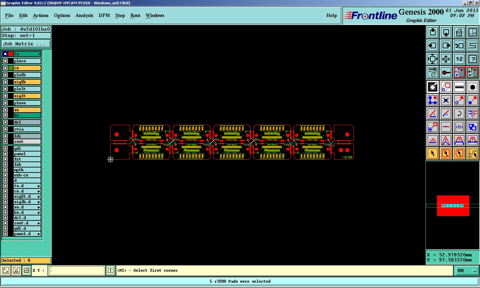Open the Actions menu
Viewport: 480px width, 288px height.
coord(41,15)
